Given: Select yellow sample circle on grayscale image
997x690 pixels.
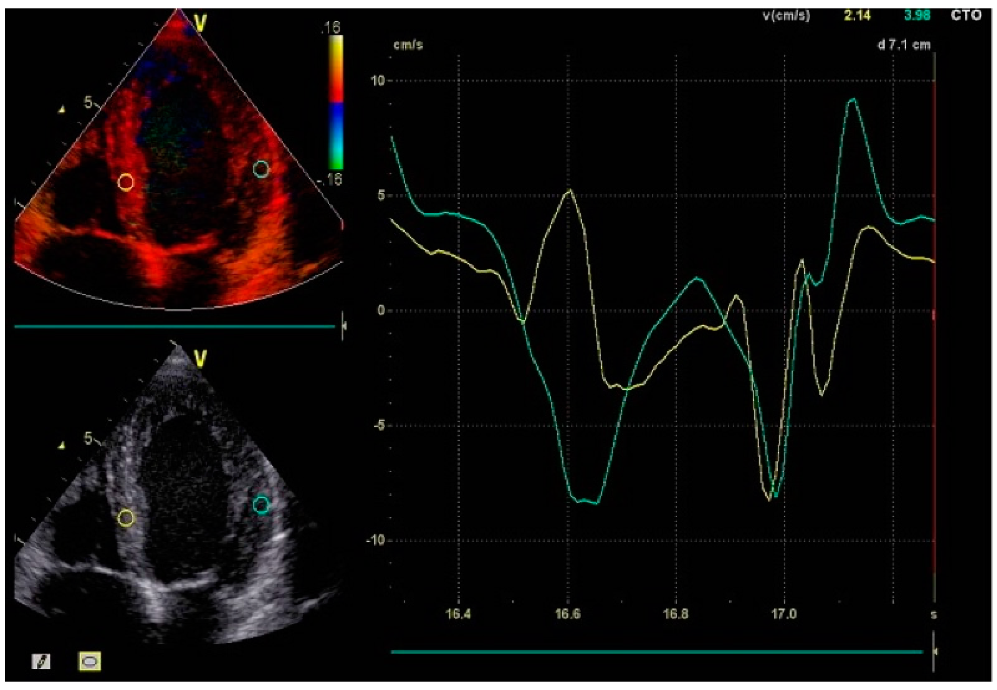Looking at the screenshot, I should pos(126,517).
